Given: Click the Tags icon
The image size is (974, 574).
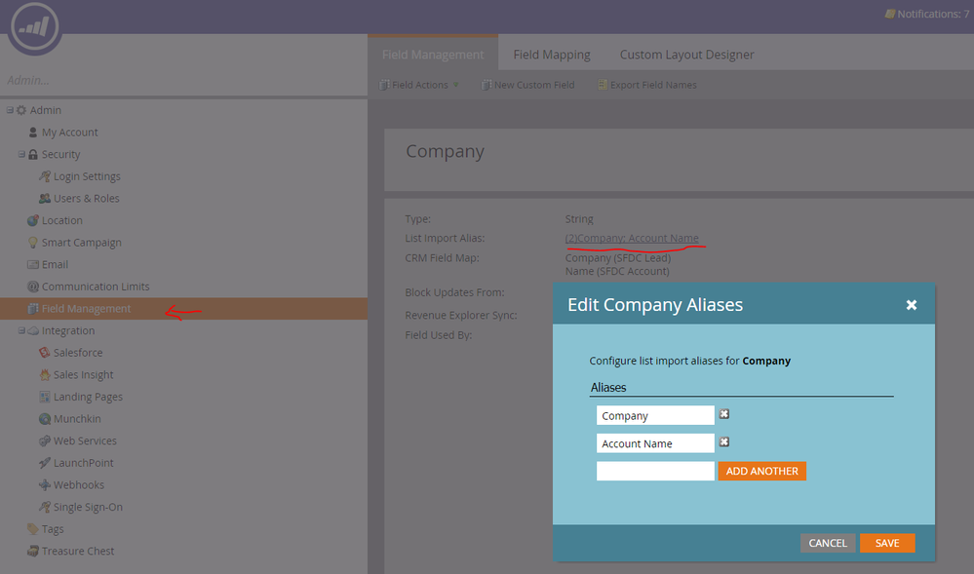Looking at the screenshot, I should [x=33, y=528].
